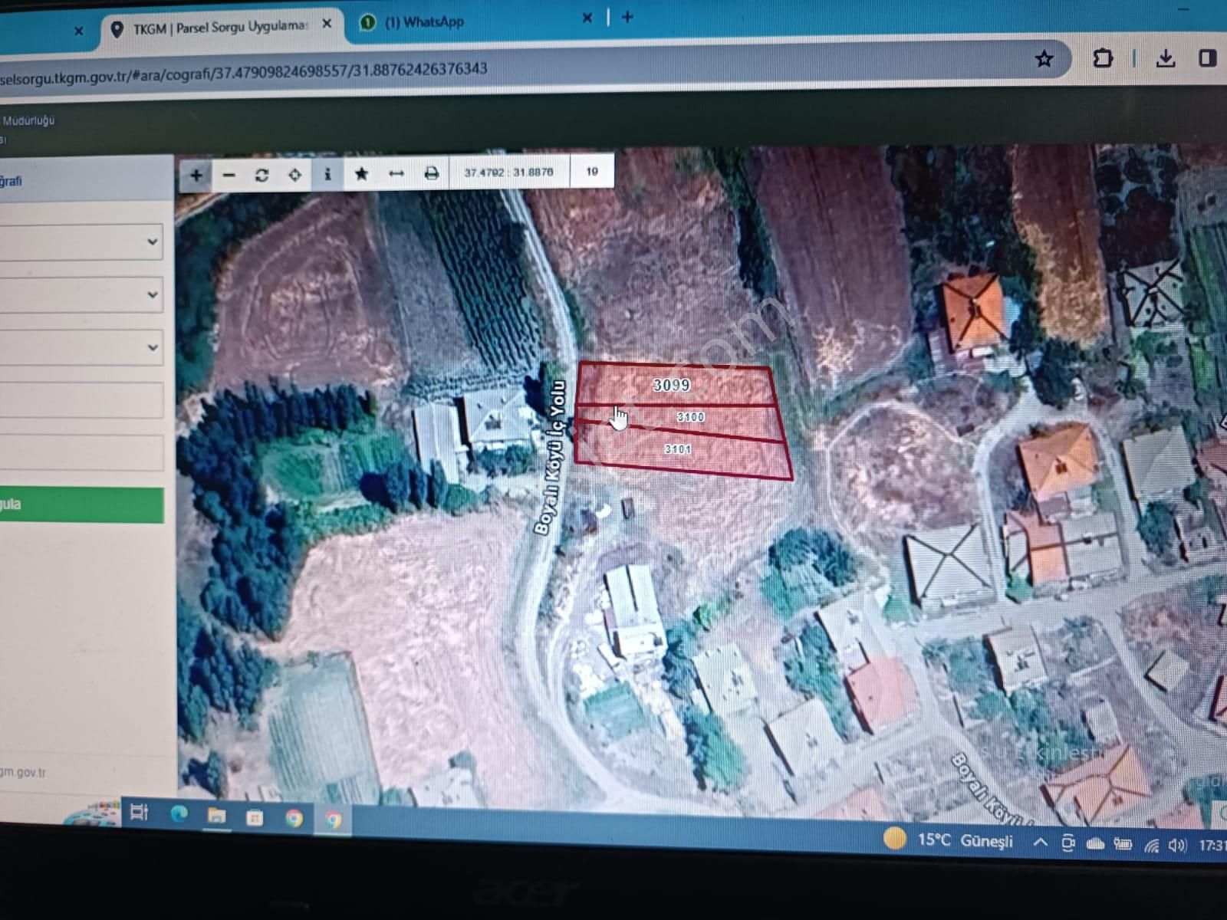Click the gm.gov.tr link in the side panel
1227x920 pixels.
(x=23, y=773)
